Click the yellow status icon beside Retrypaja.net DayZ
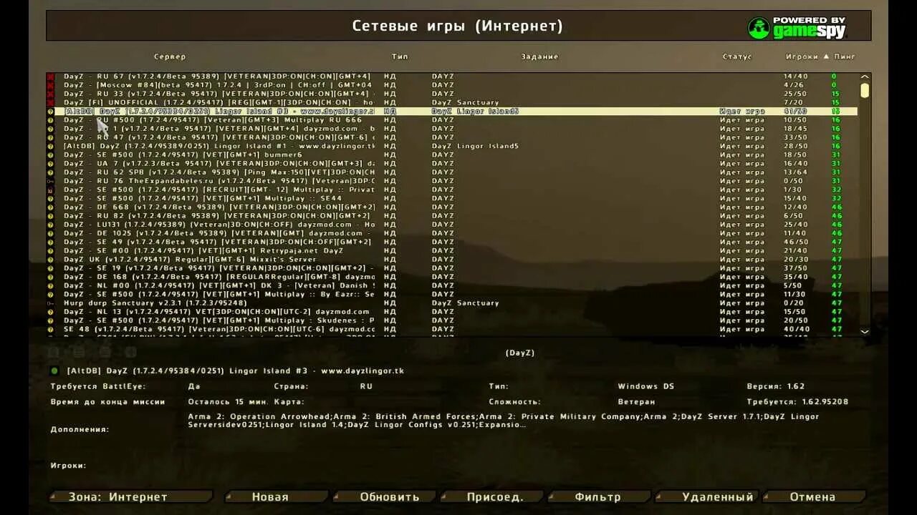This screenshot has width=917, height=515. [51, 250]
